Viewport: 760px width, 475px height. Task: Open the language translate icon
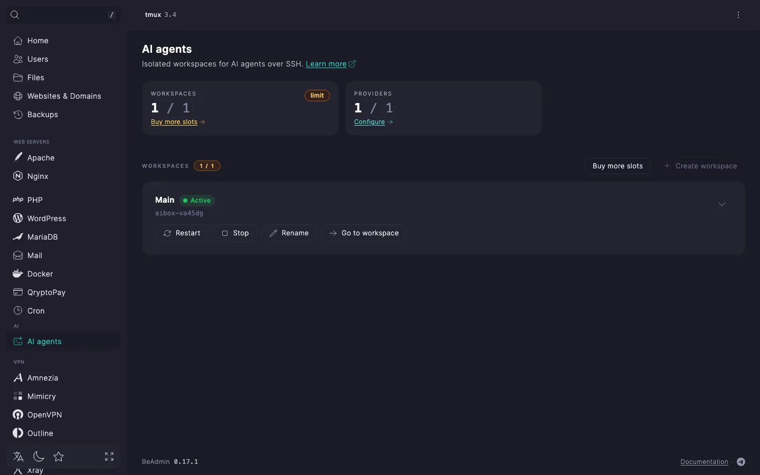(18, 457)
